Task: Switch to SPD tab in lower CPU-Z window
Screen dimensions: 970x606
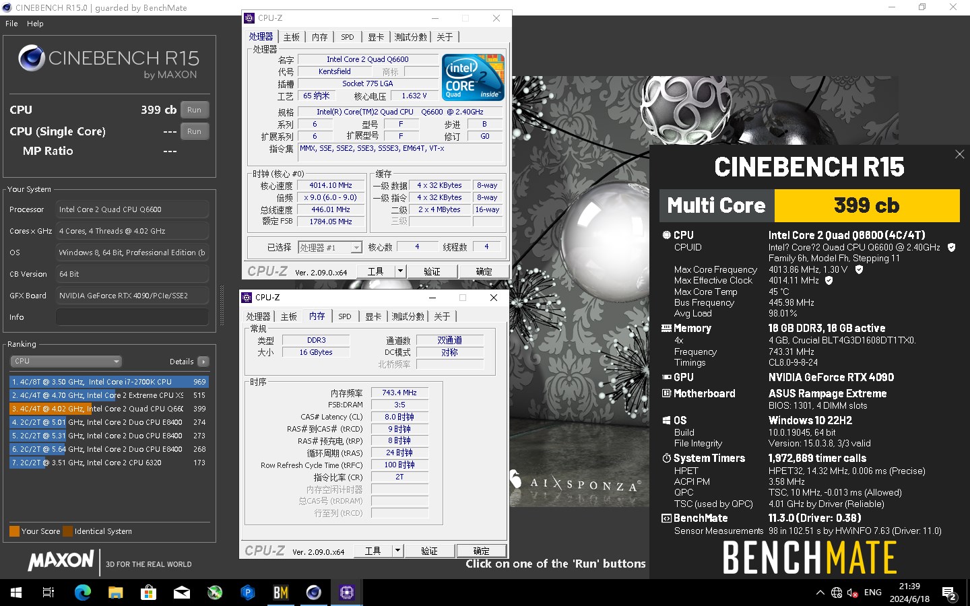Action: 345,316
